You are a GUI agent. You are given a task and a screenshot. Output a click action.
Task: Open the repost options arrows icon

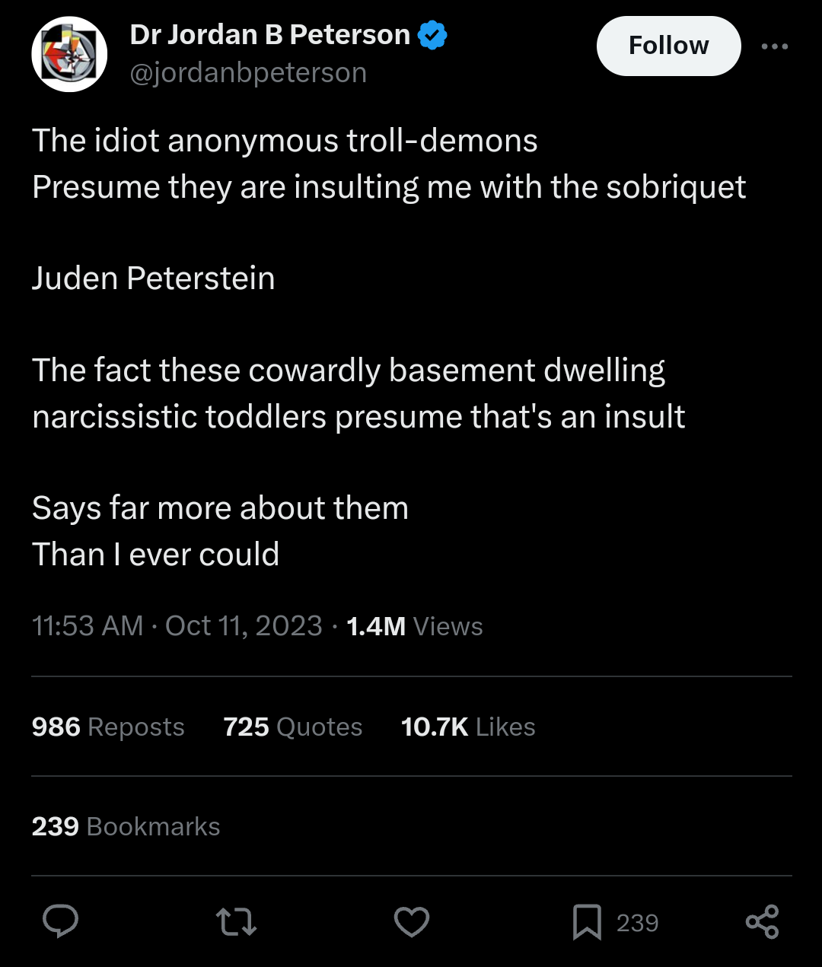[x=236, y=921]
